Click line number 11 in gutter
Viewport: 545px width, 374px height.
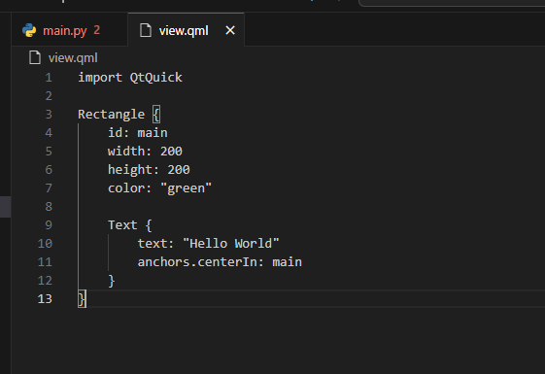click(x=45, y=262)
